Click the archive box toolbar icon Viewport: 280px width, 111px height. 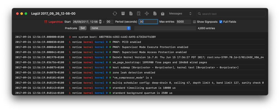(123, 14)
